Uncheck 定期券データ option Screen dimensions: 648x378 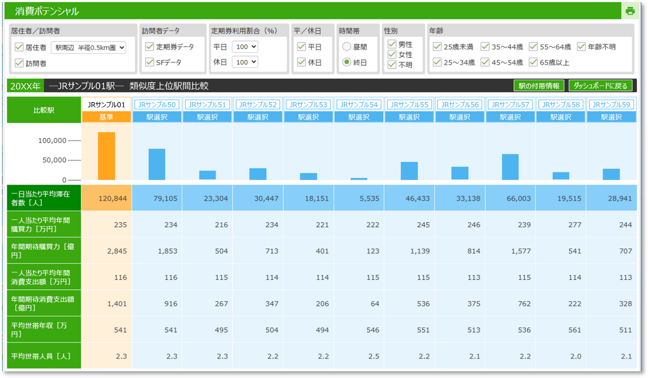pyautogui.click(x=150, y=46)
